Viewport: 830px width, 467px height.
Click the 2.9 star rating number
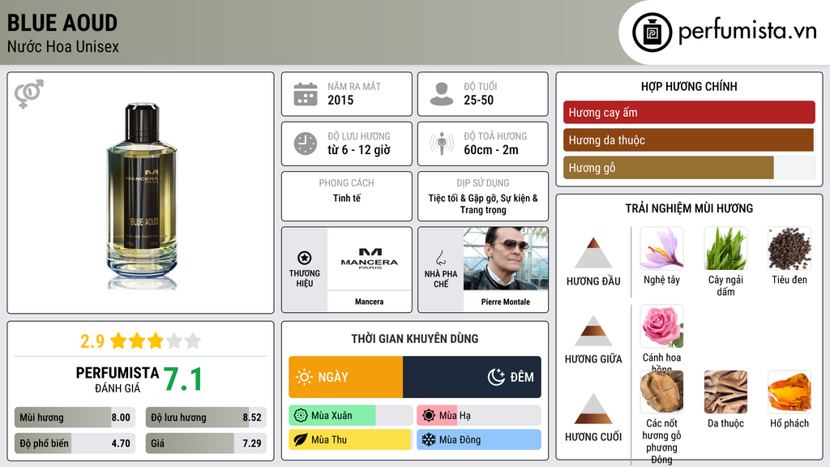92,341
